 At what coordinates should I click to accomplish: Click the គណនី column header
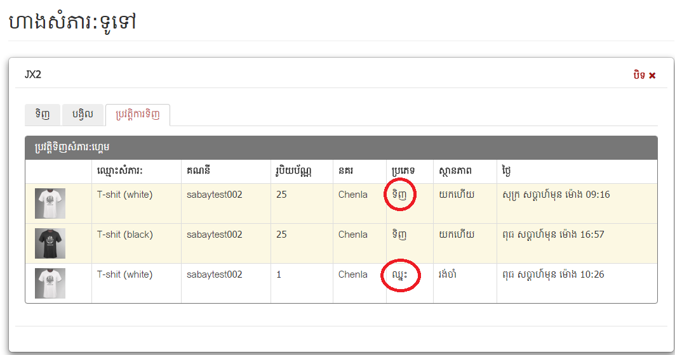[200, 172]
